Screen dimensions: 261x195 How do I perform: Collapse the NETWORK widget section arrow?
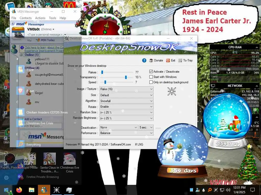[257, 86]
